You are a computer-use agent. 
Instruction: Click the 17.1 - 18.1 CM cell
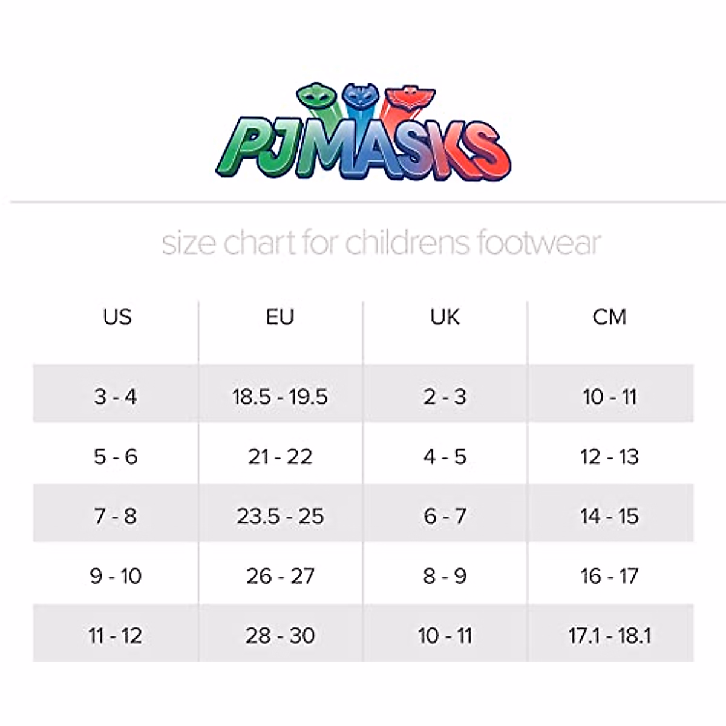tap(609, 635)
